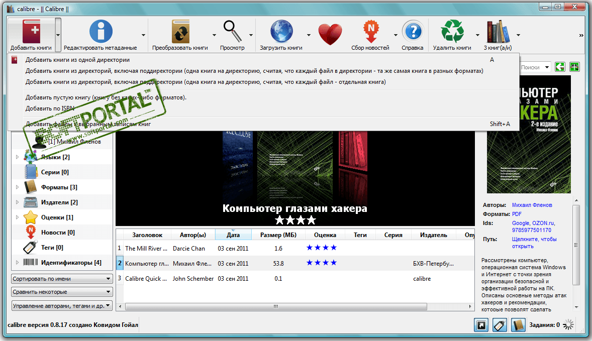Open dropdown arrow next to Удалить книги
This screenshot has height=341, width=592.
(477, 35)
